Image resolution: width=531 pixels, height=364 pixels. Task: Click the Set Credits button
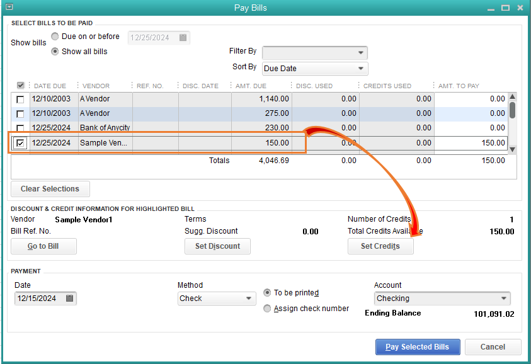click(x=380, y=246)
